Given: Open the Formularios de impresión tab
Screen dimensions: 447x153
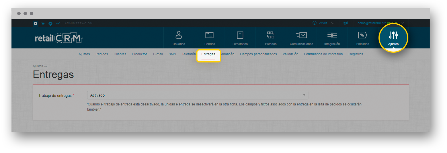Looking at the screenshot, I should click(323, 54).
